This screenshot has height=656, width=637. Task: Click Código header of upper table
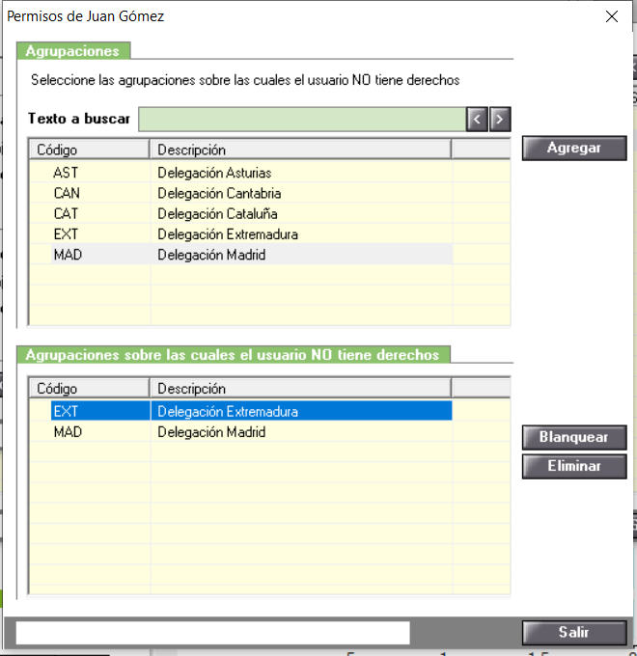pyautogui.click(x=90, y=150)
